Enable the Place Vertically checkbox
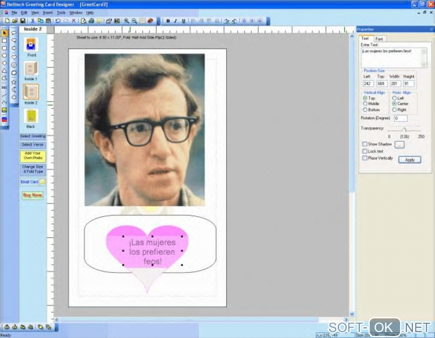 pyautogui.click(x=365, y=158)
